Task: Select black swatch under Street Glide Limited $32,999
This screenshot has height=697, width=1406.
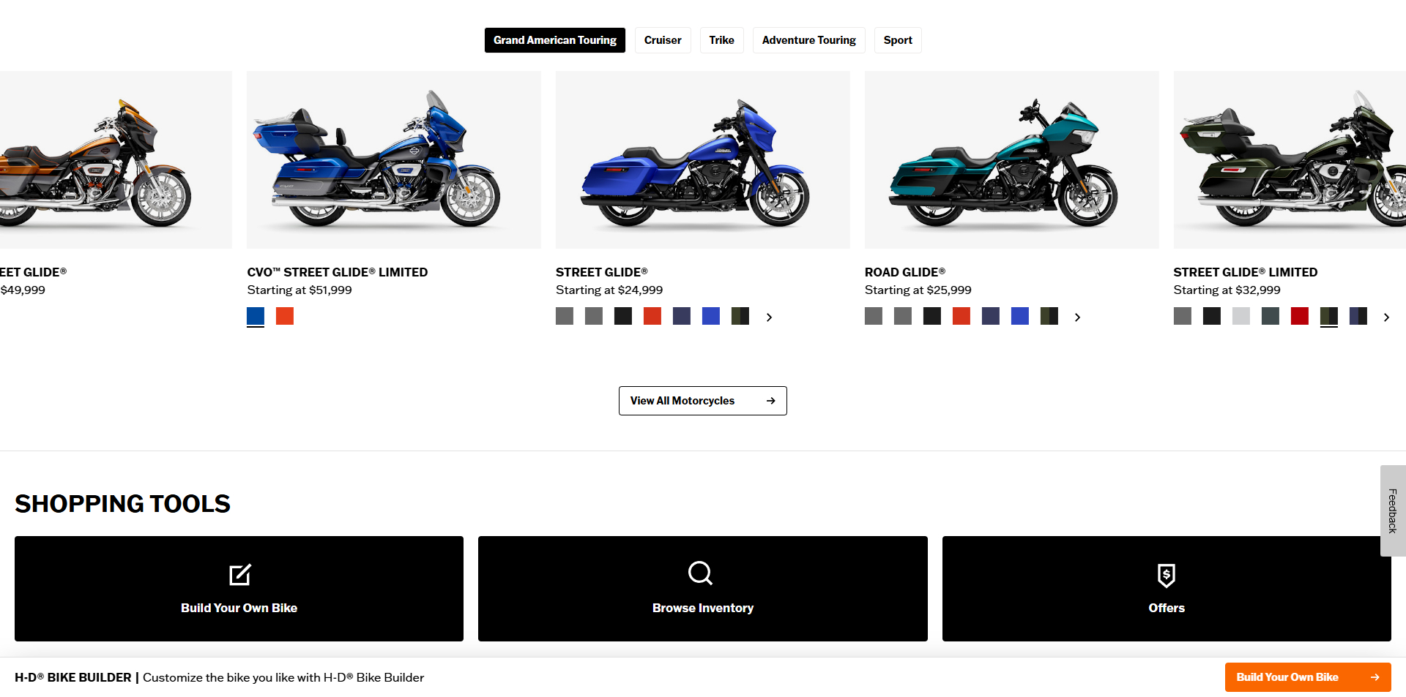Action: pyautogui.click(x=1212, y=316)
